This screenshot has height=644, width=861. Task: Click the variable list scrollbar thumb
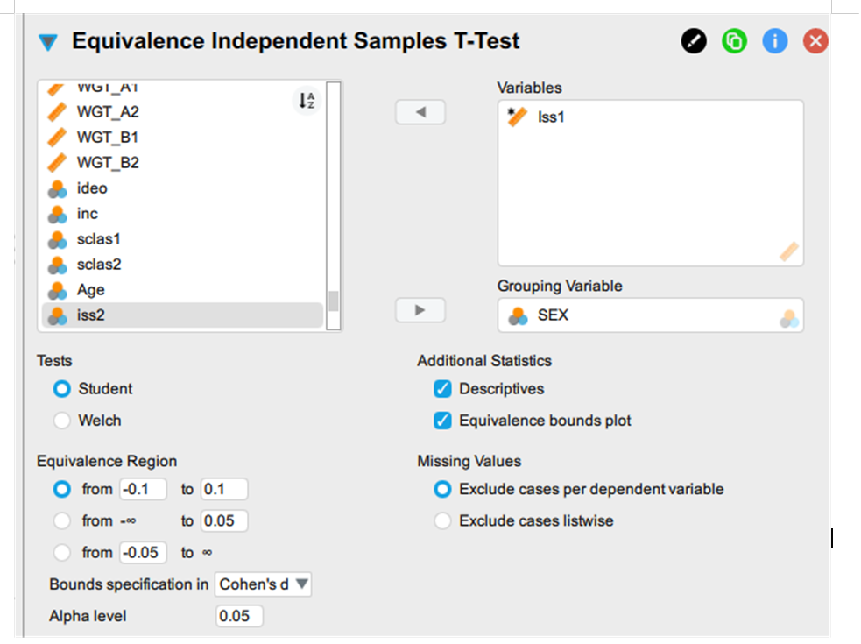(333, 301)
